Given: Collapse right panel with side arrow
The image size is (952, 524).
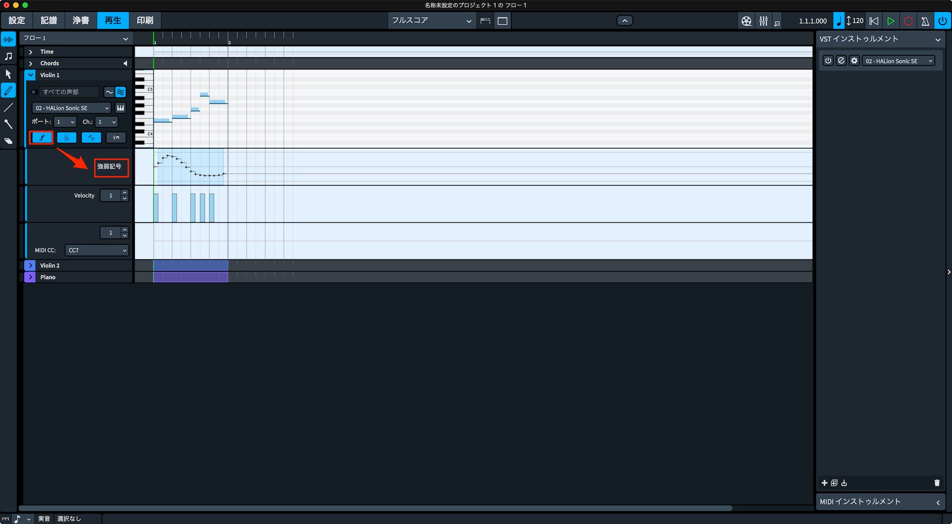Looking at the screenshot, I should pos(949,272).
